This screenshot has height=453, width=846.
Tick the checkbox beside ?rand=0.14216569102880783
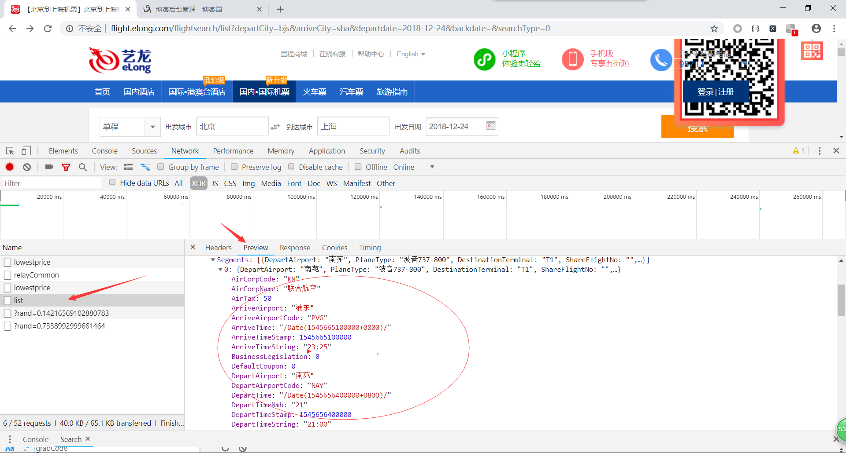(x=7, y=313)
